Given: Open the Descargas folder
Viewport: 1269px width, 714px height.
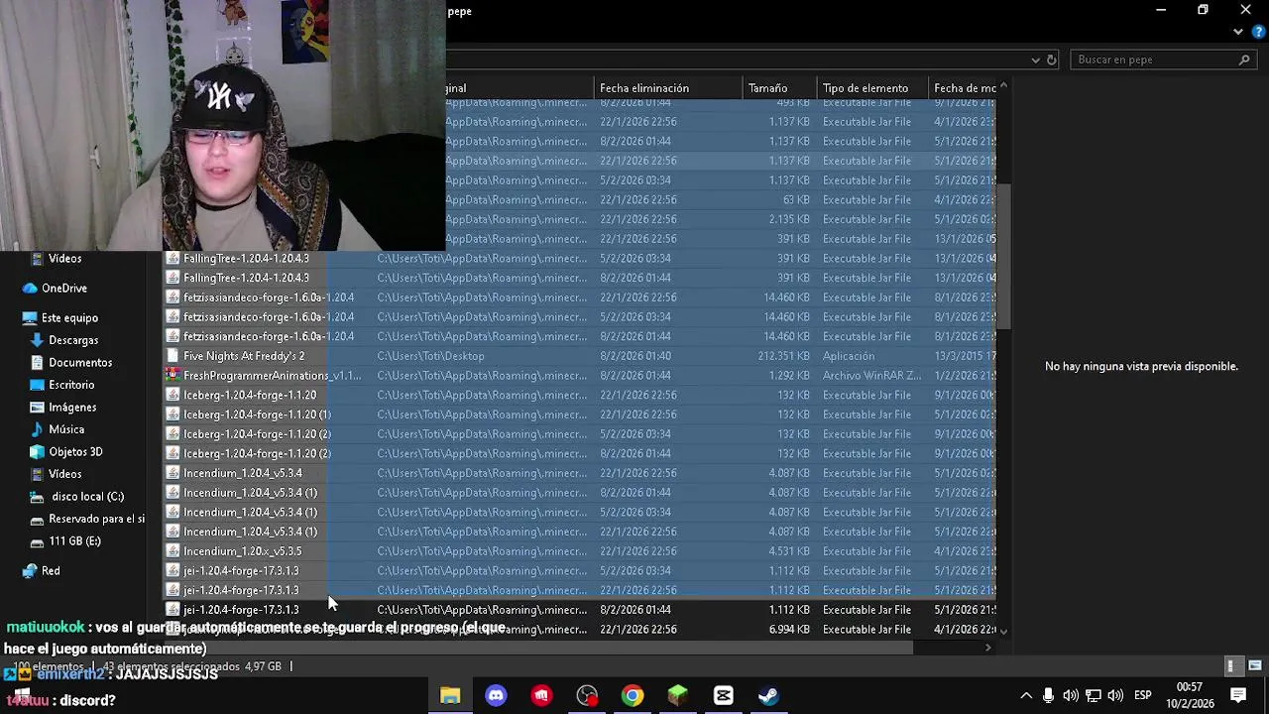Looking at the screenshot, I should coord(73,340).
